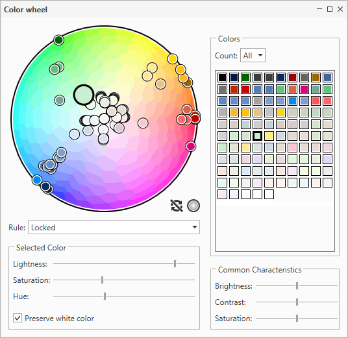
Task: Click the Common Characteristics Contrast slider handle
Action: coord(297,302)
